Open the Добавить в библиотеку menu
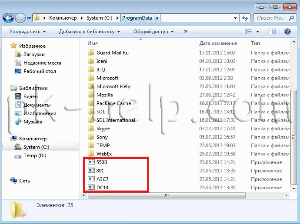300x224 pixels. point(90,32)
